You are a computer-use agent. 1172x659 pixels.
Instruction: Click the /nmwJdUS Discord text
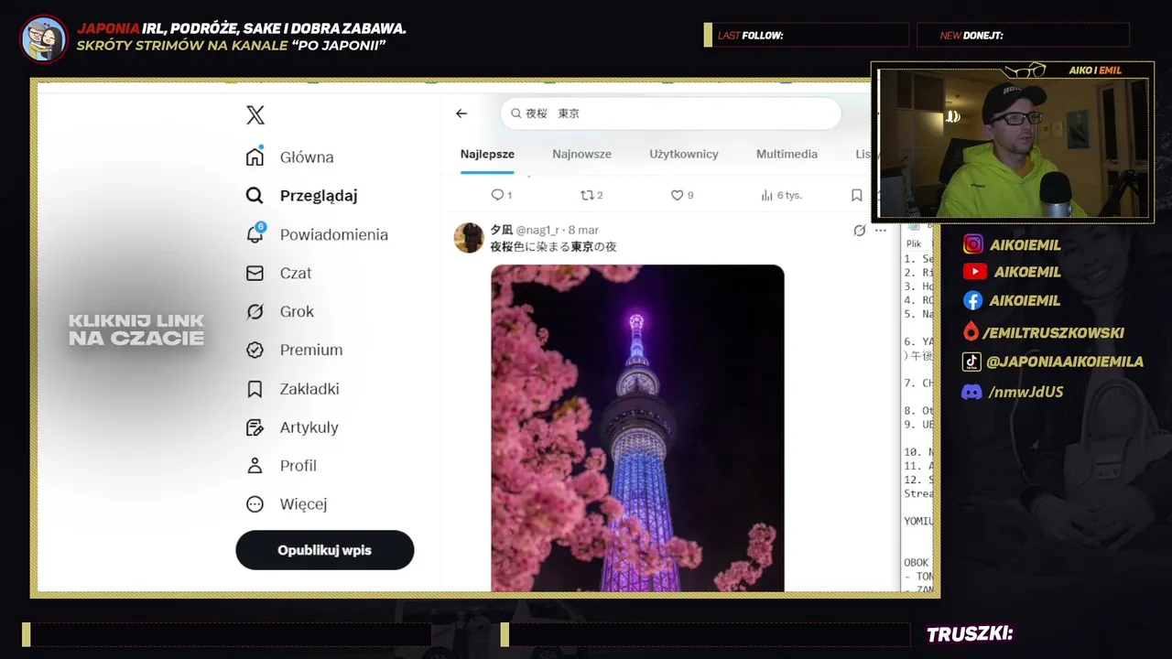(1025, 392)
